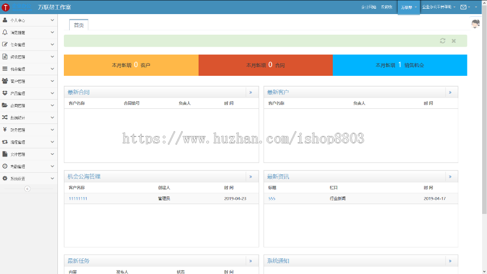Click the 机会公海管理 panel heading
The width and height of the screenshot is (487, 274).
coord(84,177)
